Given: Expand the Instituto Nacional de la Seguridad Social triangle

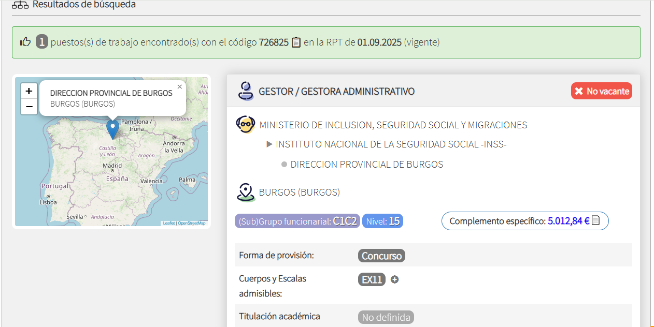Looking at the screenshot, I should [269, 144].
